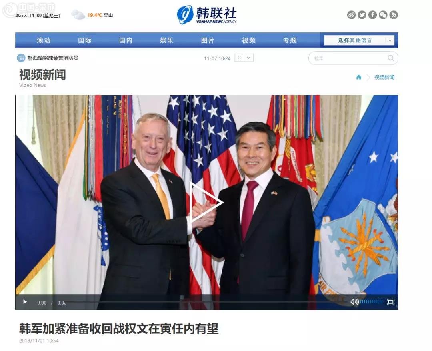Click the 朴海镇将成荣誉消防员 headline link

coord(53,58)
